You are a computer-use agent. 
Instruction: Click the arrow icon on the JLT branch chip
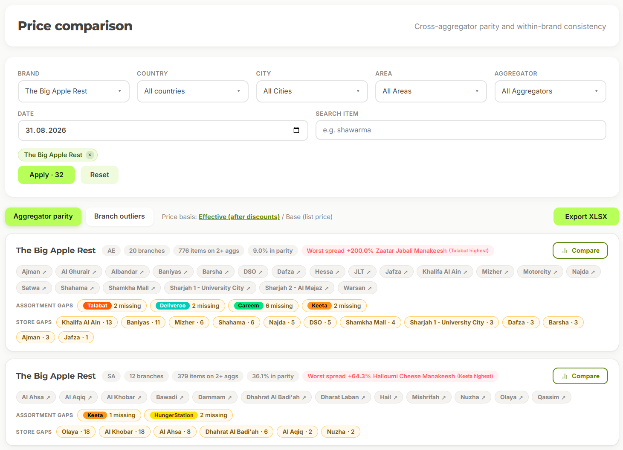coord(368,272)
